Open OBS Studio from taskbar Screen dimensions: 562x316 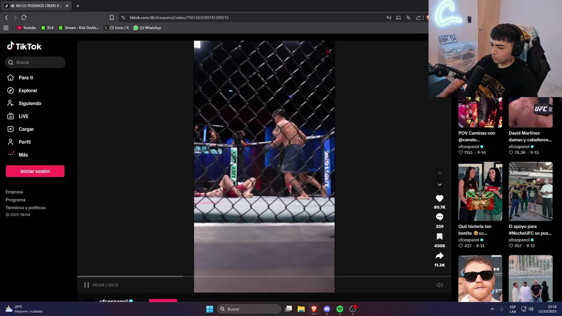pyautogui.click(x=353, y=309)
